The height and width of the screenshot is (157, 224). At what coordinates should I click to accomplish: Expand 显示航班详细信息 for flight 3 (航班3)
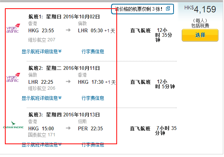pyautogui.click(x=41, y=145)
